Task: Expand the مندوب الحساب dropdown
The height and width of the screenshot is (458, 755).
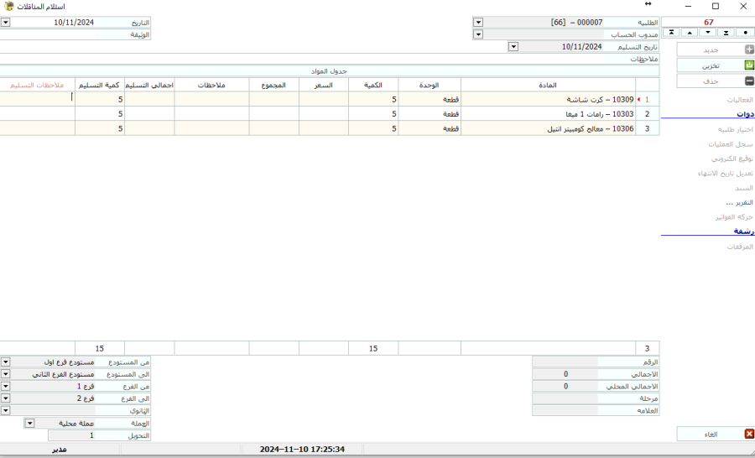Action: click(x=477, y=34)
